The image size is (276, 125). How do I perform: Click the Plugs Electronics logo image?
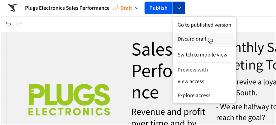[x=69, y=100]
